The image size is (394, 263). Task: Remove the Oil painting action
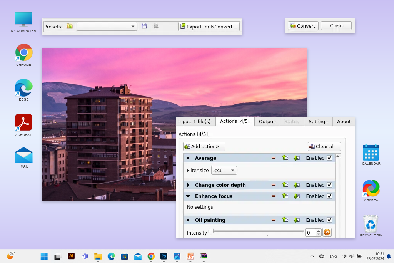pyautogui.click(x=274, y=220)
